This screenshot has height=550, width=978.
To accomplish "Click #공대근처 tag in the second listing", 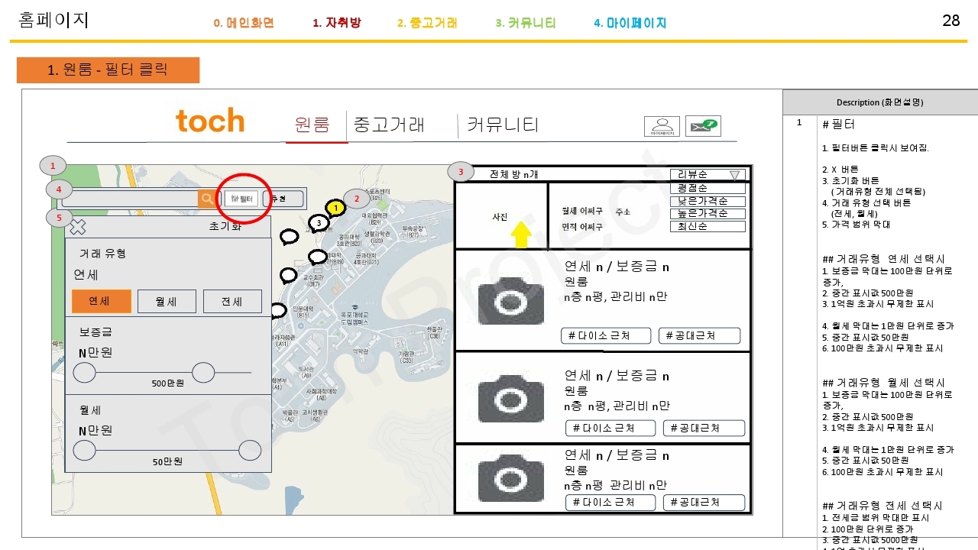I will [x=704, y=428].
